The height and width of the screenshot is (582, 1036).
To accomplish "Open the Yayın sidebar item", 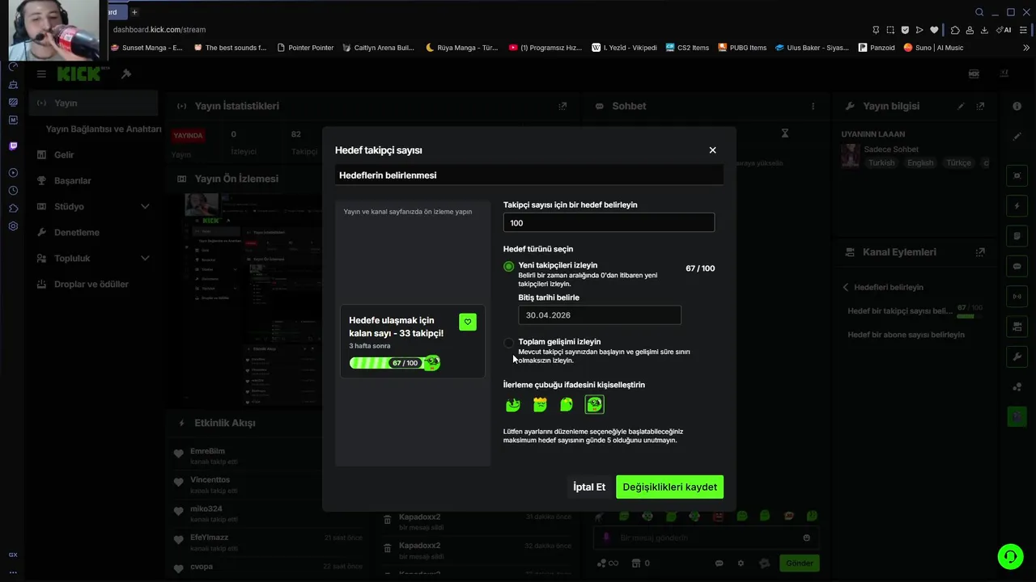I will click(x=94, y=103).
